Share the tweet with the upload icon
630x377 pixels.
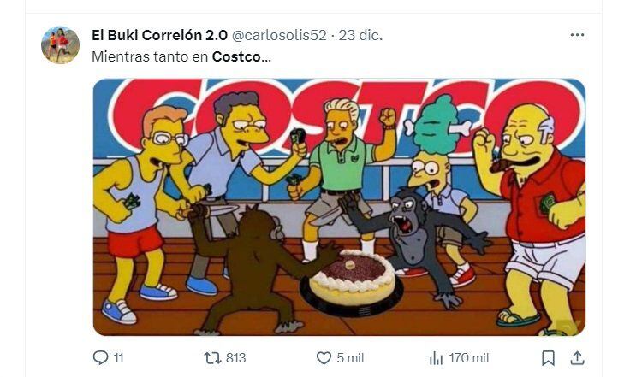pyautogui.click(x=578, y=357)
